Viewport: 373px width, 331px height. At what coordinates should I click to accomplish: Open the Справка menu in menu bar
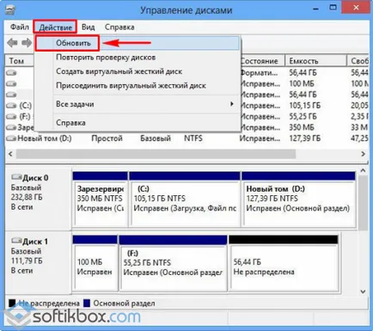tap(119, 28)
